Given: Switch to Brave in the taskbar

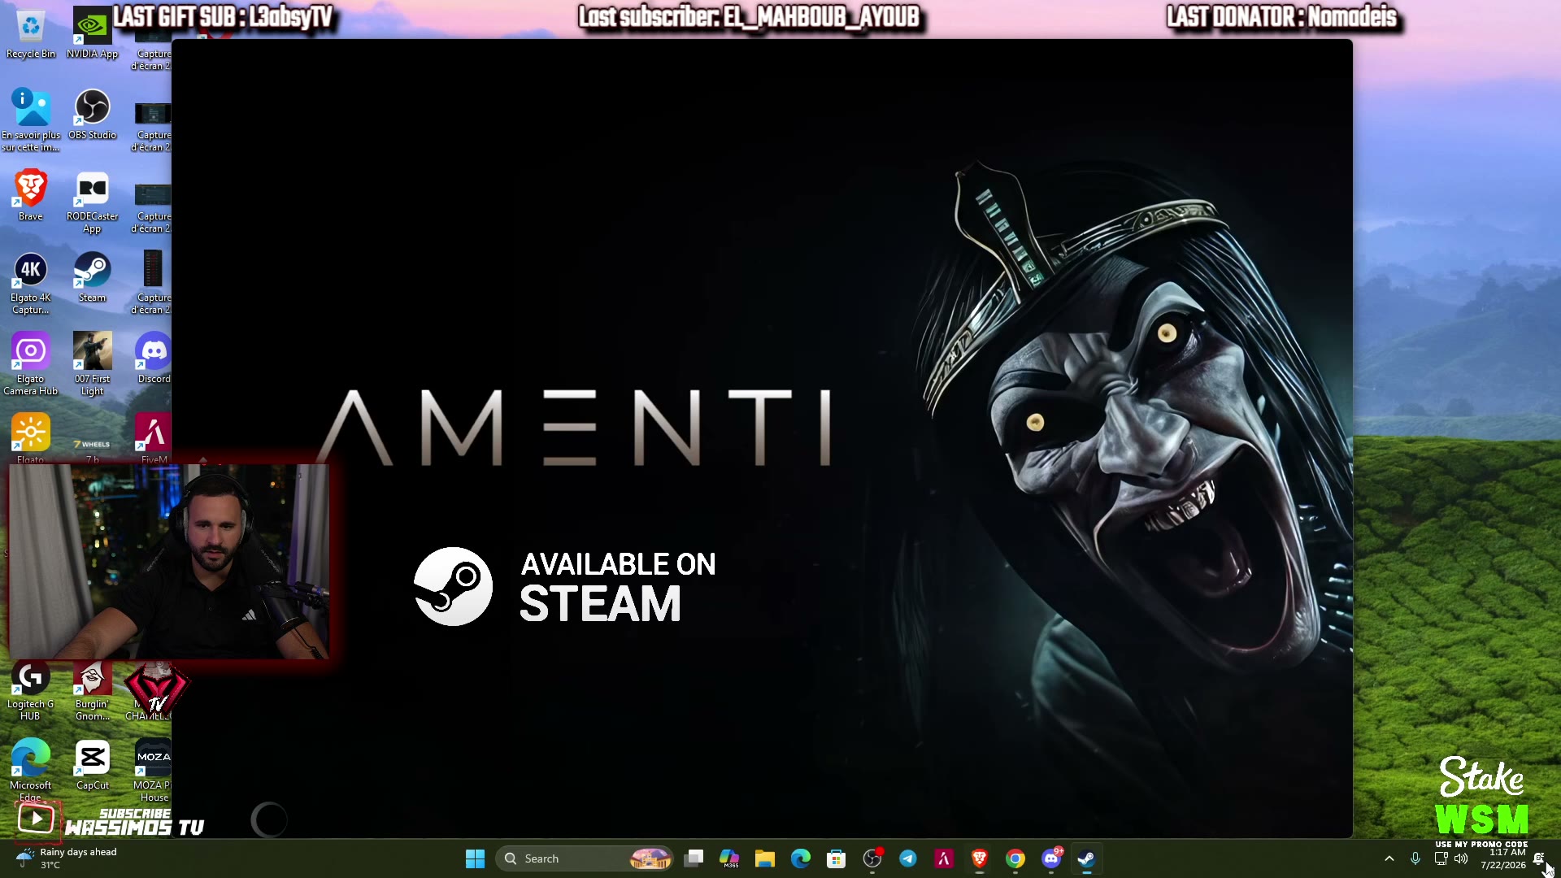Looking at the screenshot, I should coord(980,858).
